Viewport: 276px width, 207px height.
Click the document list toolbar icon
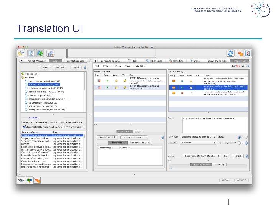click(31, 53)
